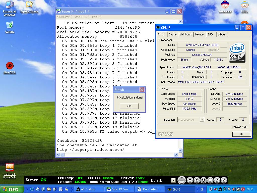Close the Finish dialog with X
The height and width of the screenshot is (193, 257).
click(x=142, y=90)
